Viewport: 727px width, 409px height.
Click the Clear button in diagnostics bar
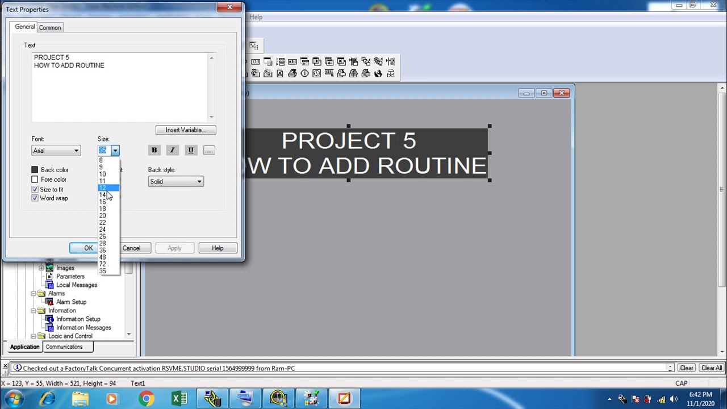click(687, 368)
